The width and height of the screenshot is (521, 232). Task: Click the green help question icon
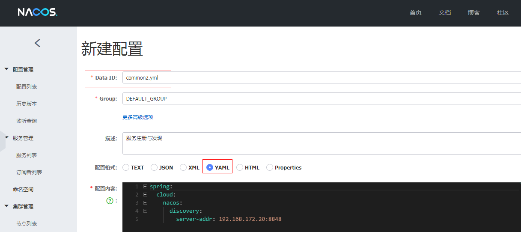point(110,200)
